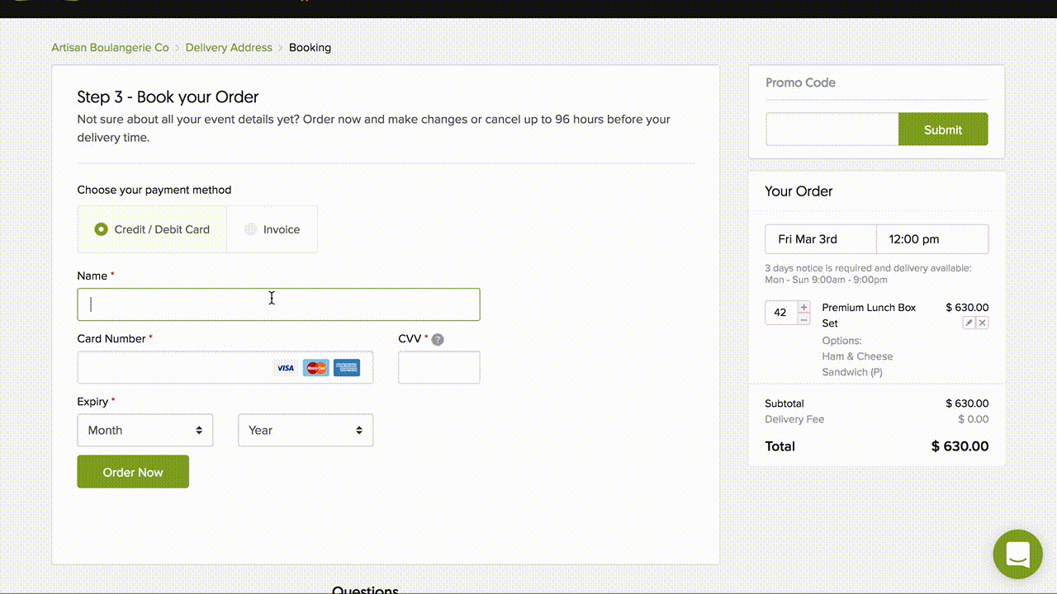The height and width of the screenshot is (594, 1057).
Task: Change the 12:00 pm delivery time
Action: 931,239
